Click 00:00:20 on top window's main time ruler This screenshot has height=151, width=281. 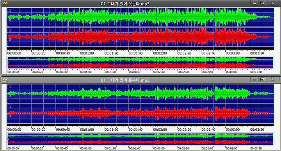pyautogui.click(x=38, y=53)
